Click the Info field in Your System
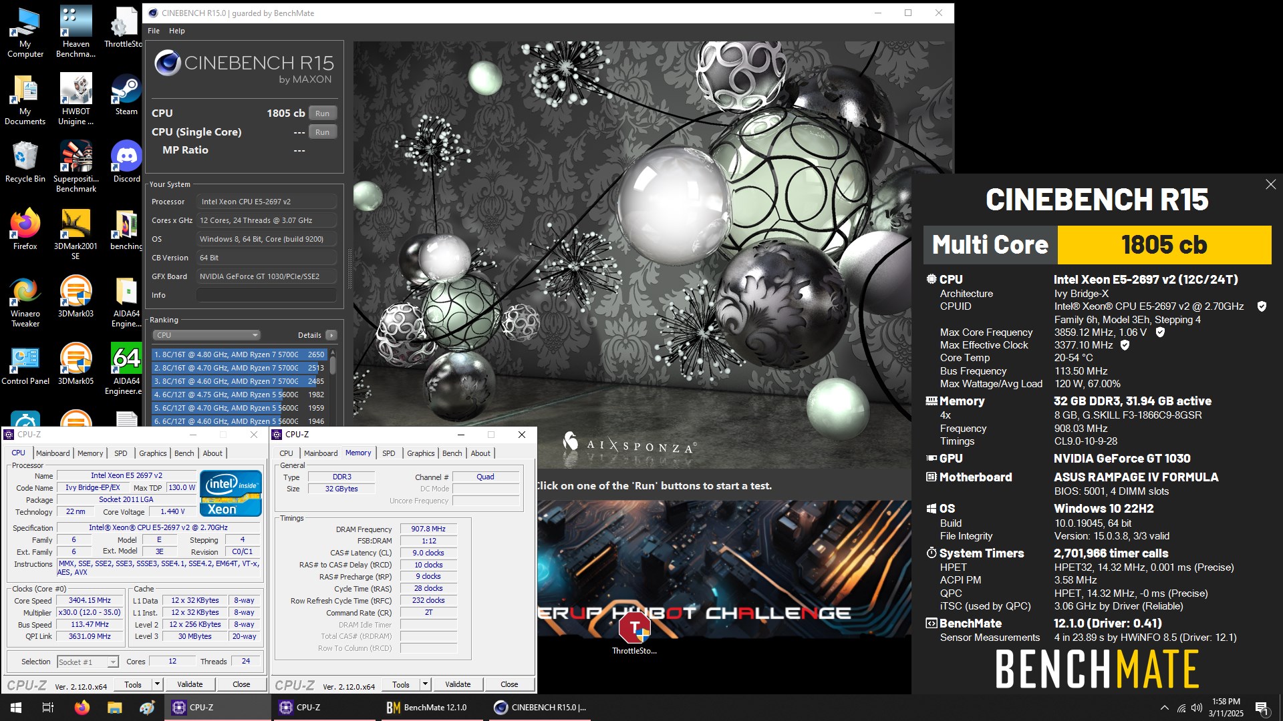This screenshot has width=1283, height=721. click(267, 295)
